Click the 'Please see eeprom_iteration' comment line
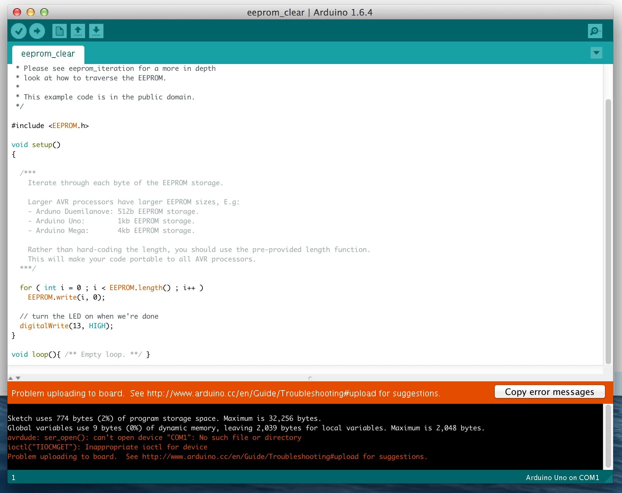 116,68
